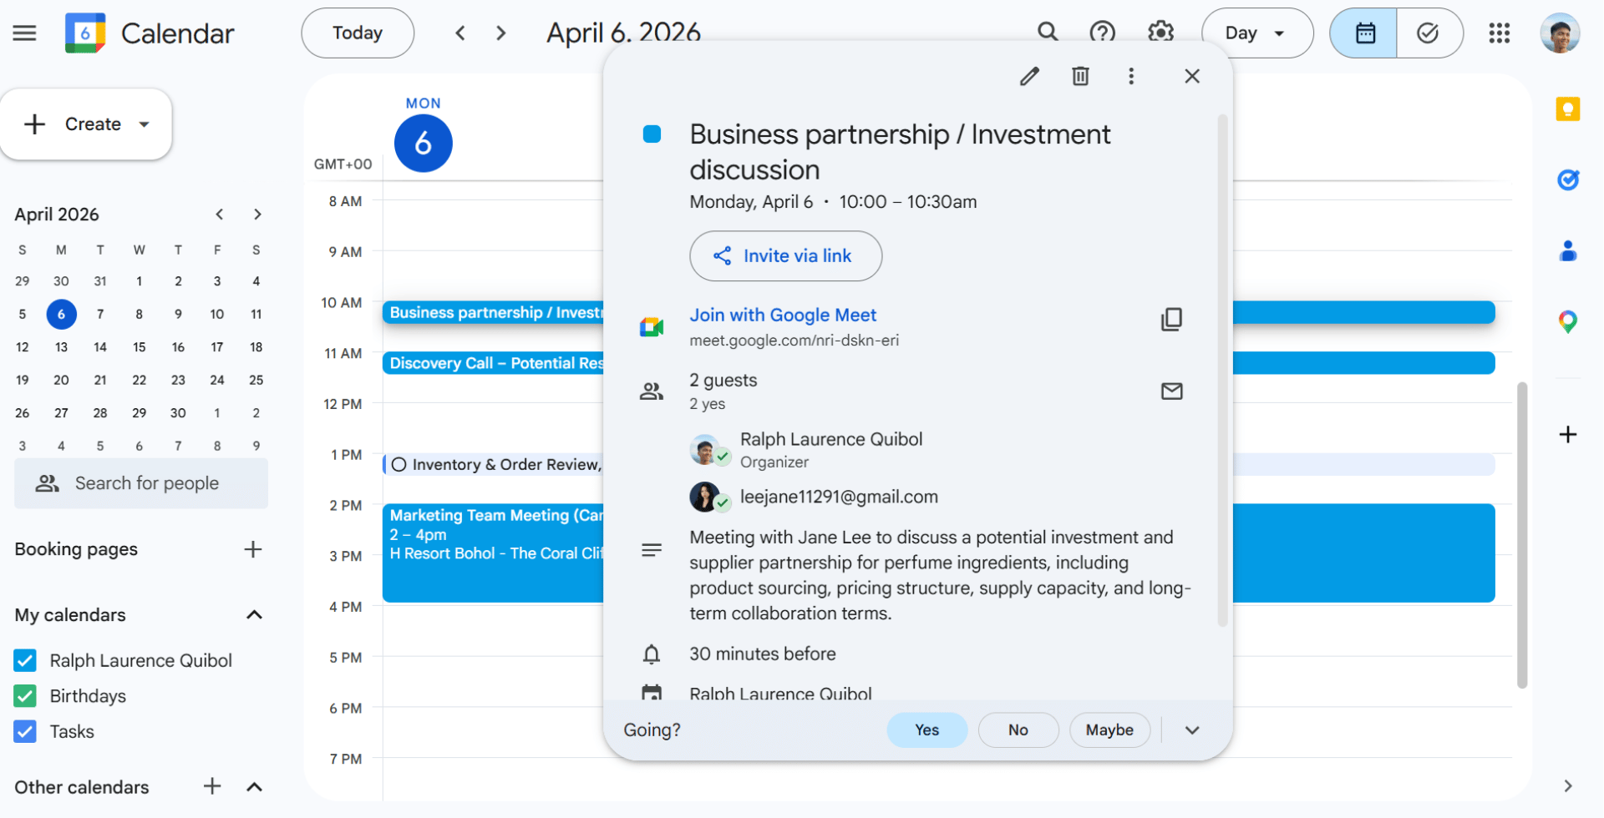Select April 15 in mini calendar
The image size is (1604, 818).
[x=139, y=347]
